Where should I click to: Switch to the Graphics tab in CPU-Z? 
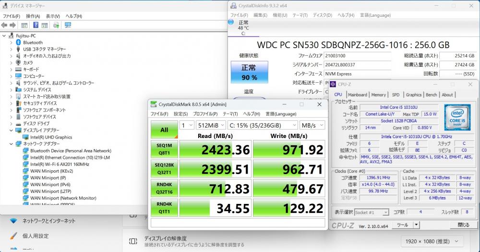[414, 95]
